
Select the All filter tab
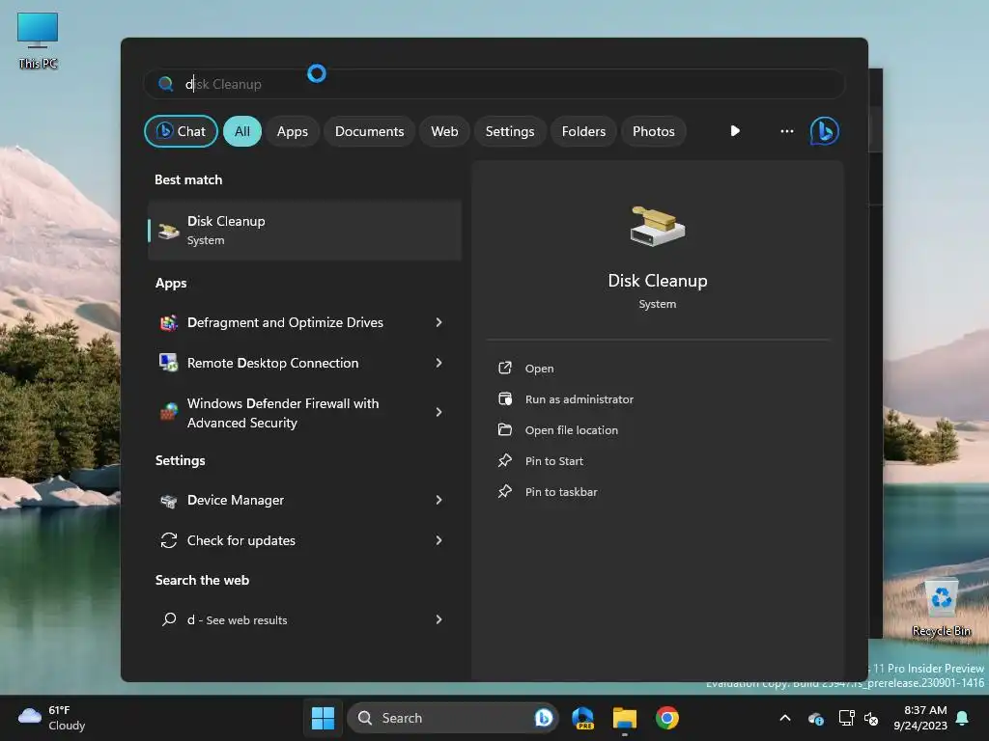point(242,131)
